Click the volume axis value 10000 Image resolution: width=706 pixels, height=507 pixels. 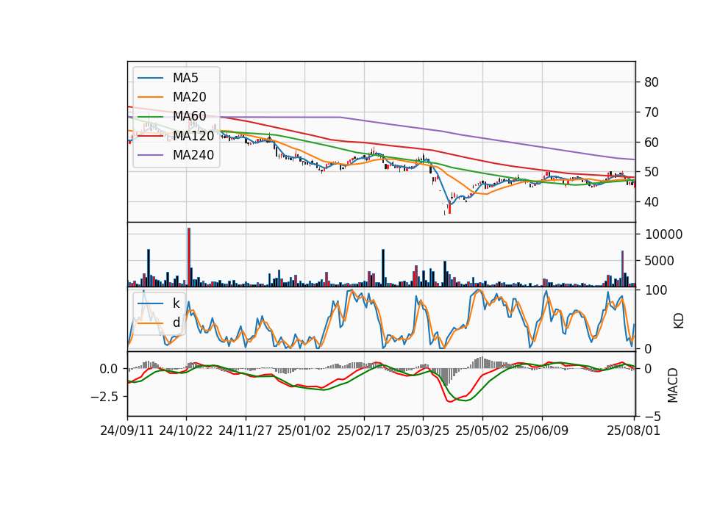pos(663,234)
